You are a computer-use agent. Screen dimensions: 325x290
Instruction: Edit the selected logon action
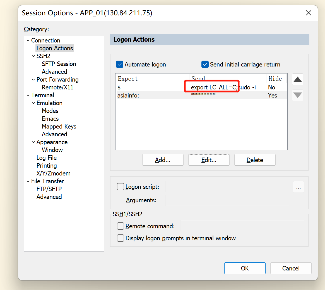click(209, 160)
